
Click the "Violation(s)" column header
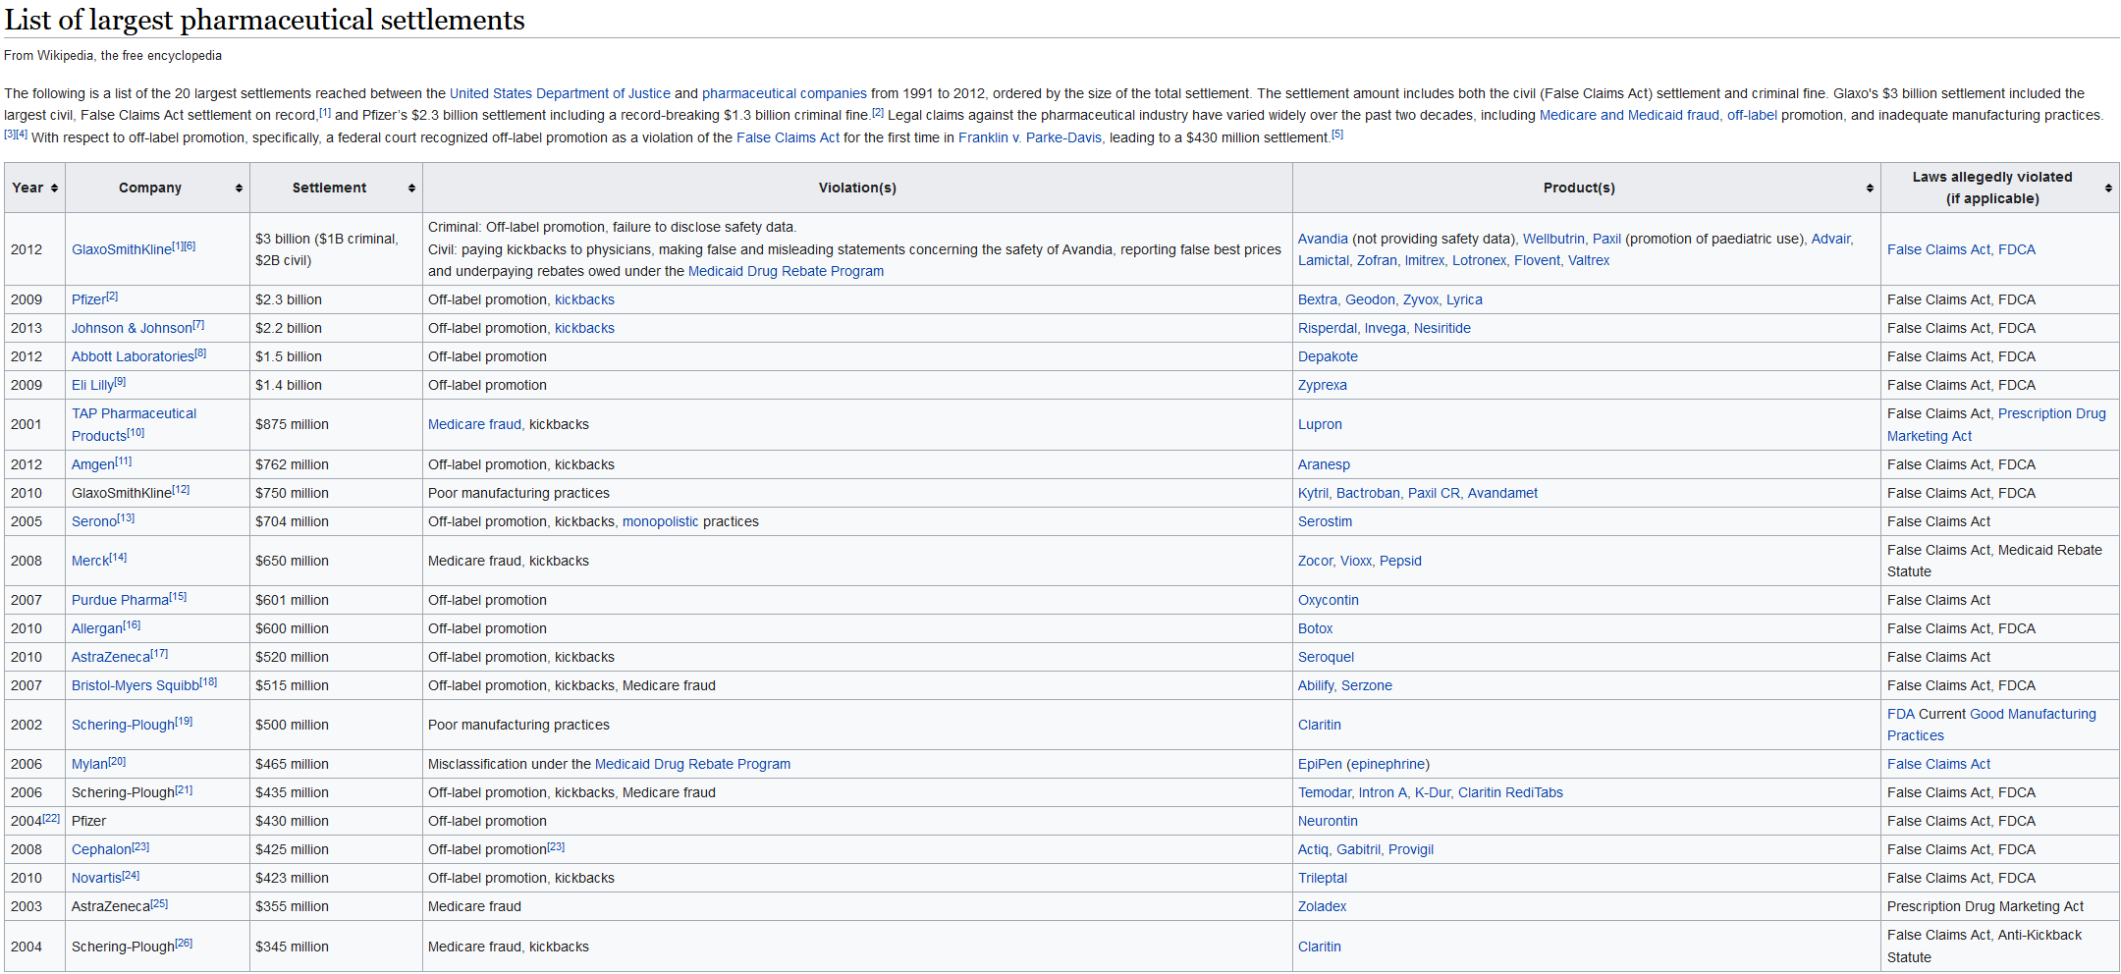pyautogui.click(x=857, y=188)
